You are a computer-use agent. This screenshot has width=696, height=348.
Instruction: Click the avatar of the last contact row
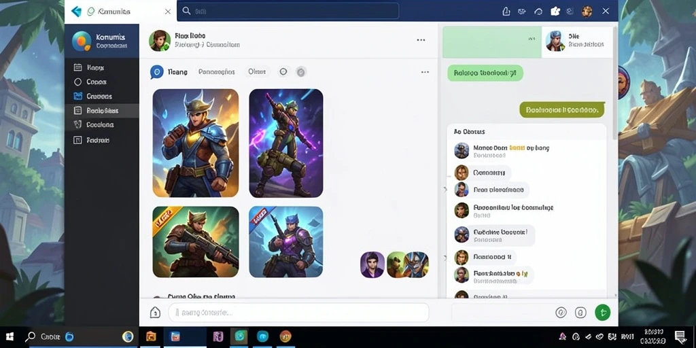pos(462,294)
